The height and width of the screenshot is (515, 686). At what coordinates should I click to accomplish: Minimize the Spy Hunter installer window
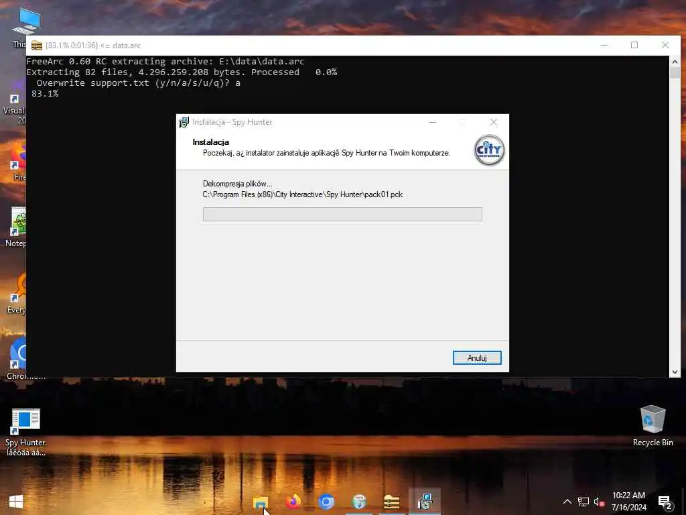433,122
